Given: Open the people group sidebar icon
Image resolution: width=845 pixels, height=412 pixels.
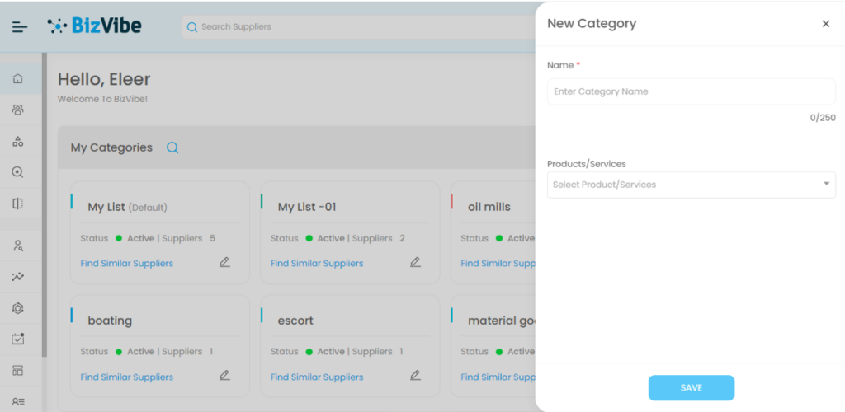Looking at the screenshot, I should (18, 110).
